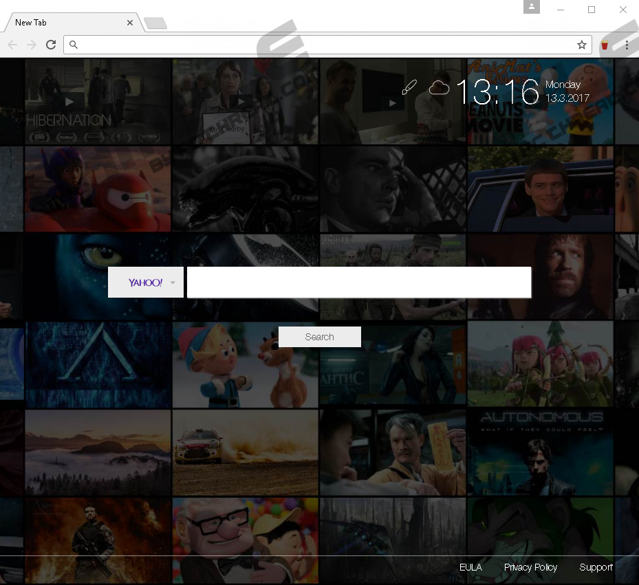Focus the browser address bar
The height and width of the screenshot is (585, 639).
coord(327,45)
